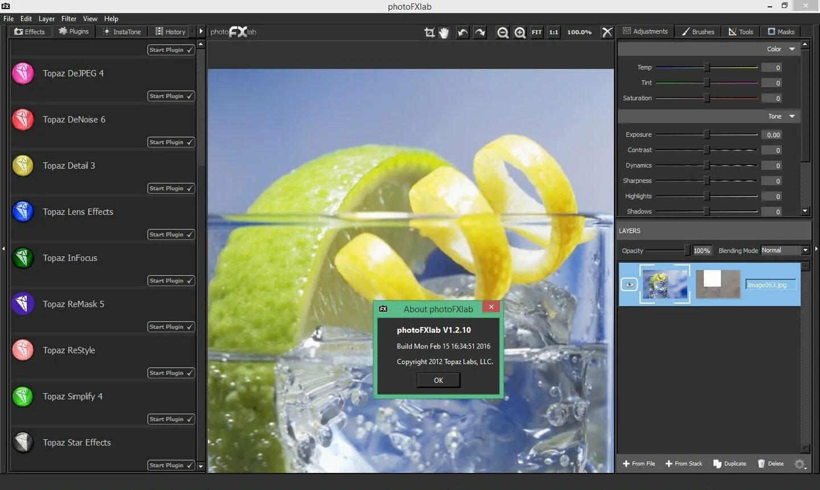Click the Topaz Star Effects gray gem icon
This screenshot has width=820, height=490.
coord(23,443)
